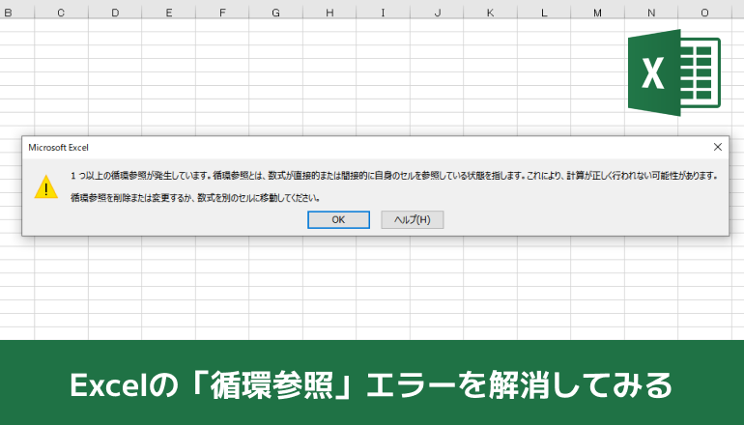Select column O header
The width and height of the screenshot is (744, 425).
coord(704,13)
